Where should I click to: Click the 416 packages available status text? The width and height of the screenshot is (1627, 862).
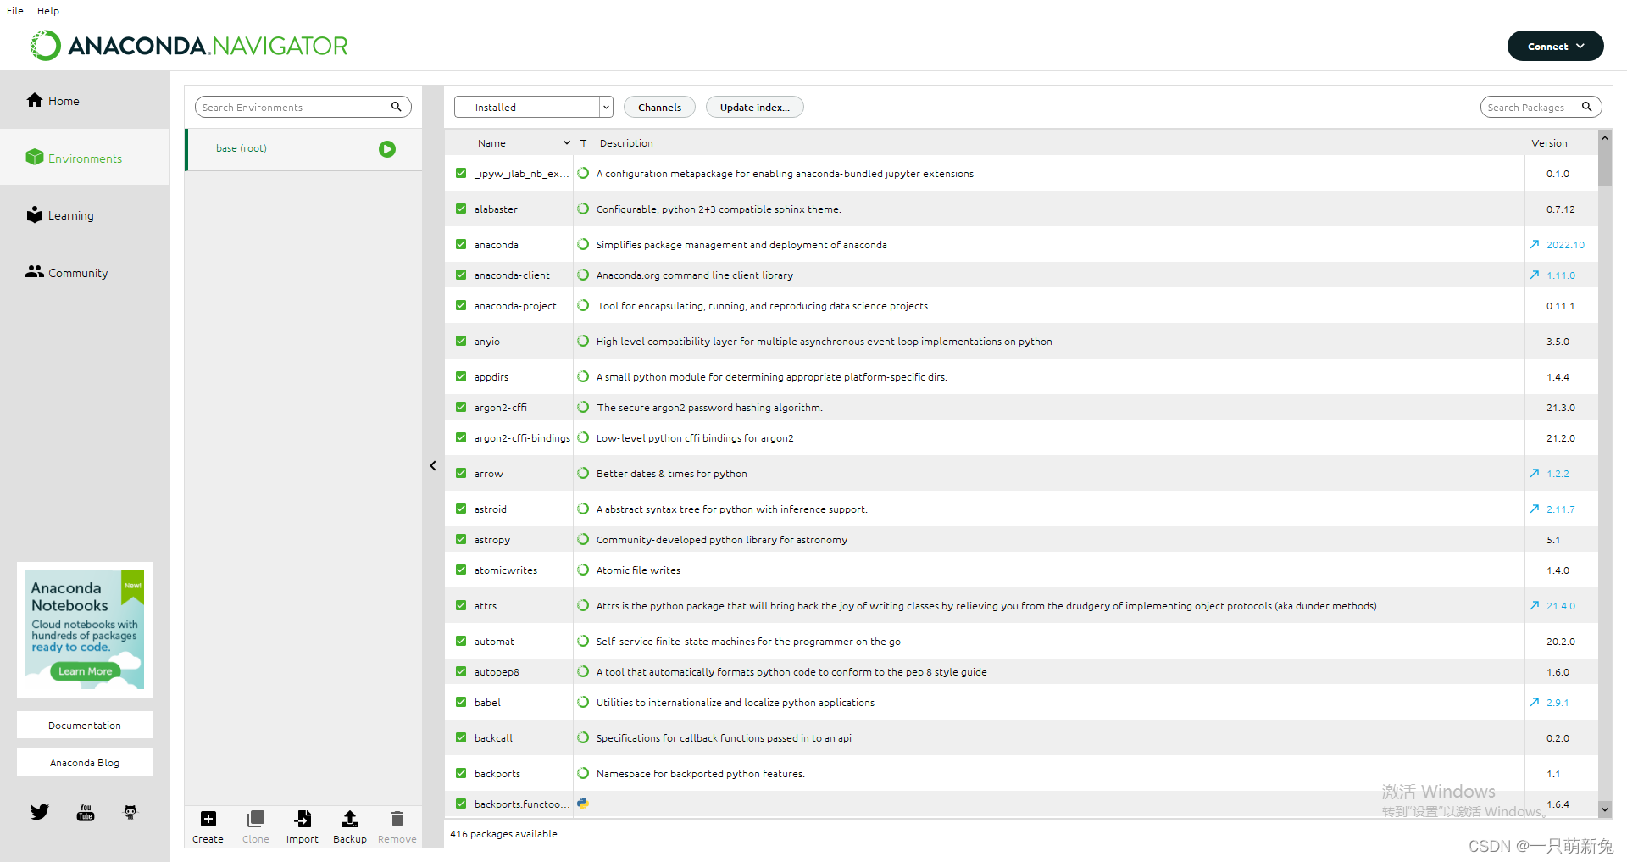click(x=503, y=834)
